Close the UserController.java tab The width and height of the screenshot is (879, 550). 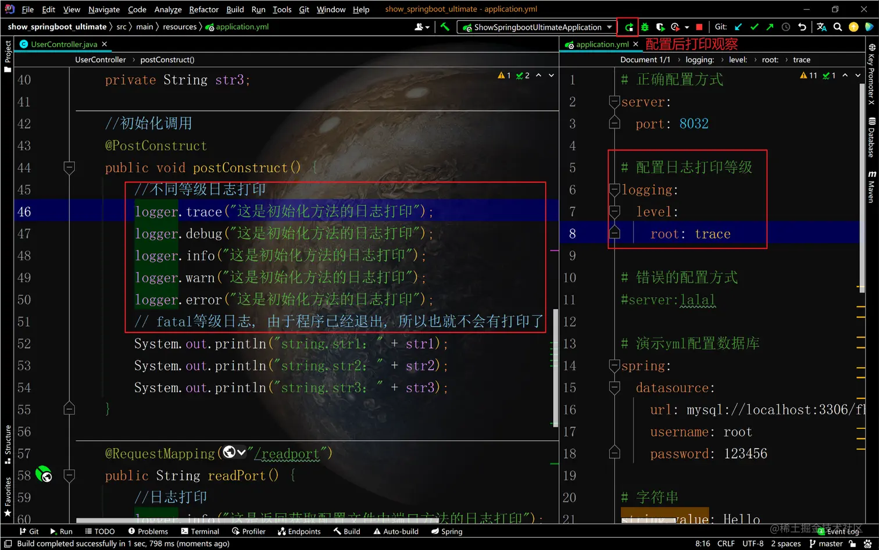[x=105, y=44]
